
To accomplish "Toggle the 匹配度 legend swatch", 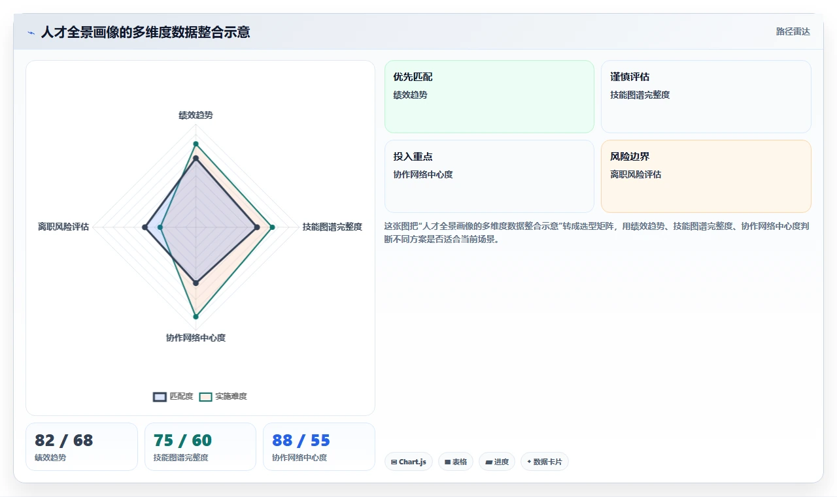I will (x=160, y=396).
